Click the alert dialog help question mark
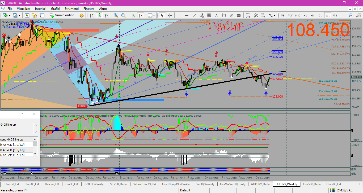The image size is (363, 193). 22,114
